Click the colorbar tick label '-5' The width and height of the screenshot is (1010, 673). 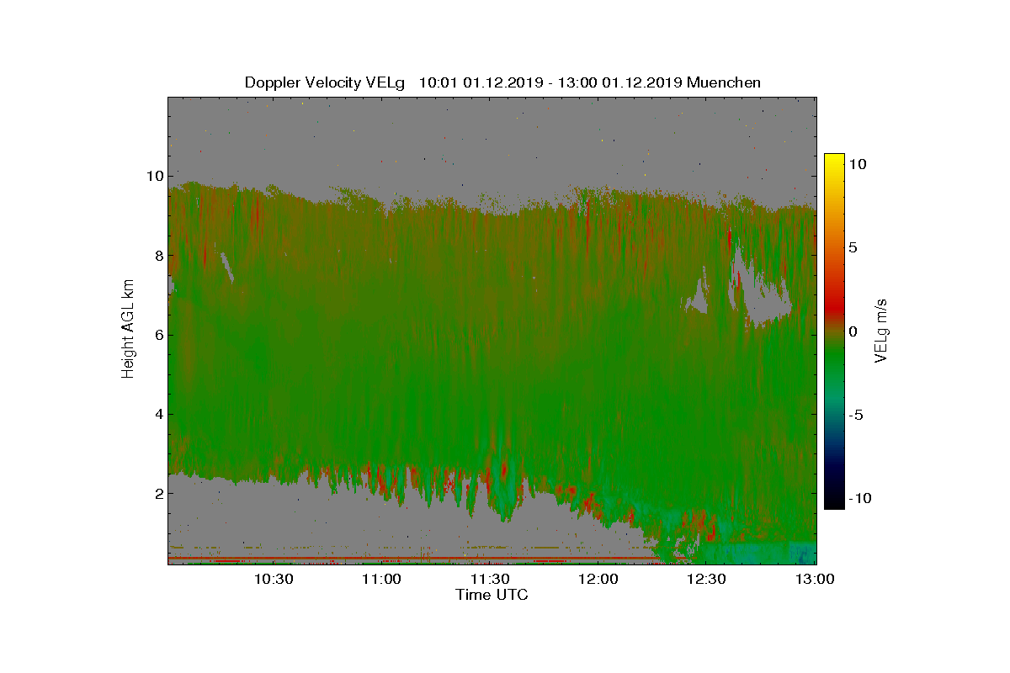point(856,415)
